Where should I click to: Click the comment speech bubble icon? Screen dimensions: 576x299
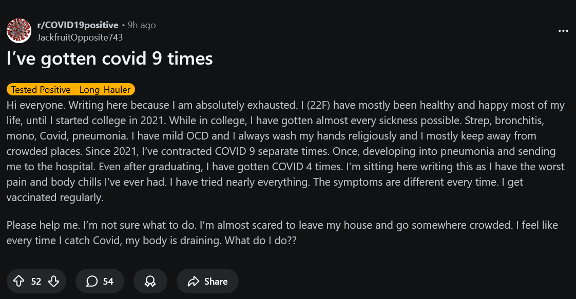point(92,281)
